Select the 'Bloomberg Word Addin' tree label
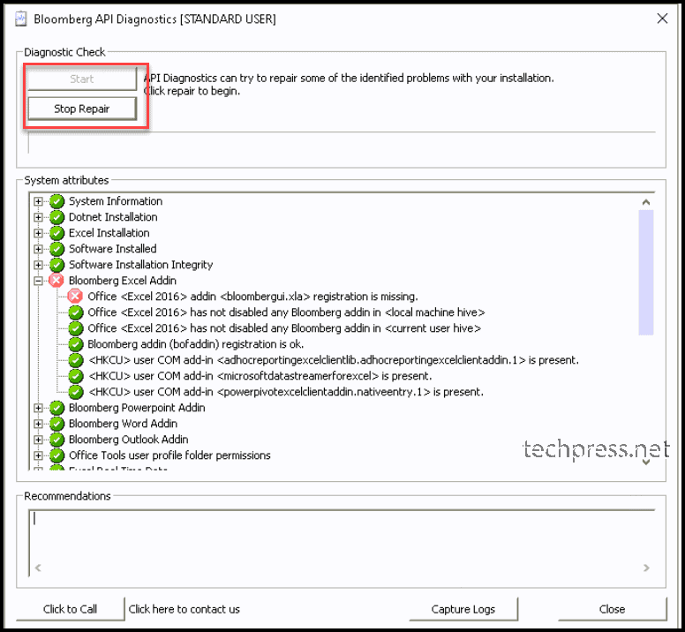 123,424
